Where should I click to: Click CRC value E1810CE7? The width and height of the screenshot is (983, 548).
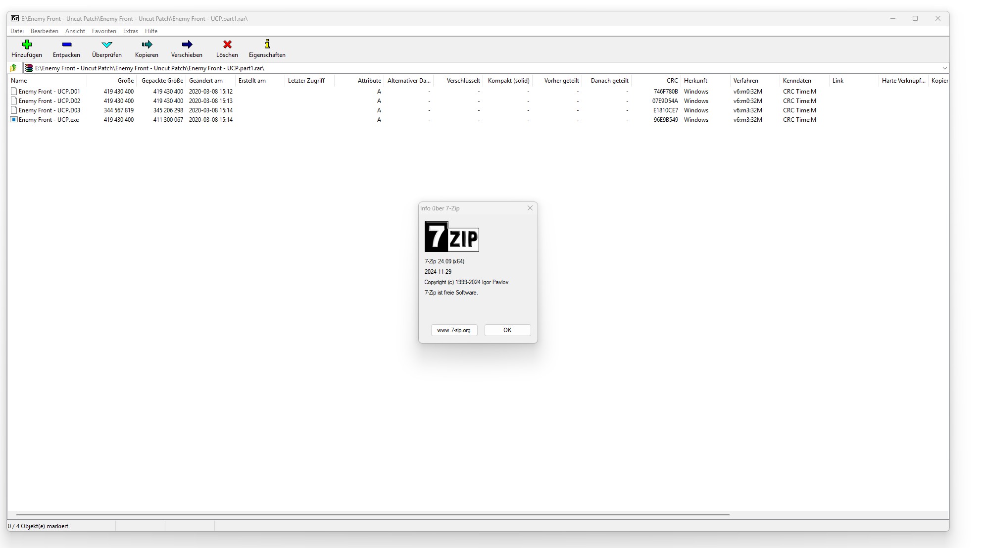pyautogui.click(x=666, y=110)
